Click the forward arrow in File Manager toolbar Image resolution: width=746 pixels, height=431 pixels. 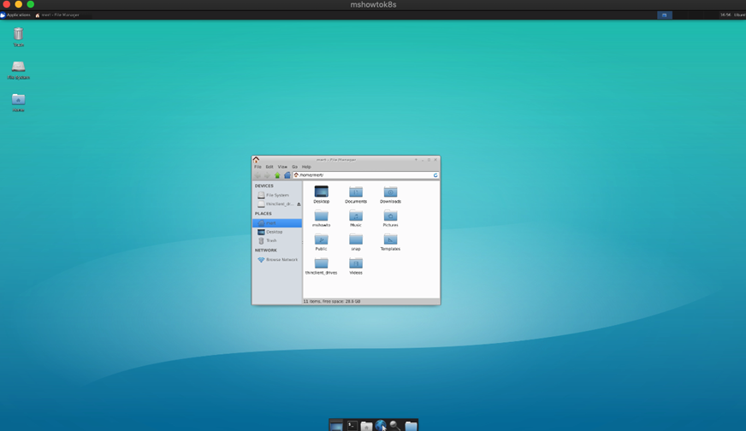coord(267,175)
